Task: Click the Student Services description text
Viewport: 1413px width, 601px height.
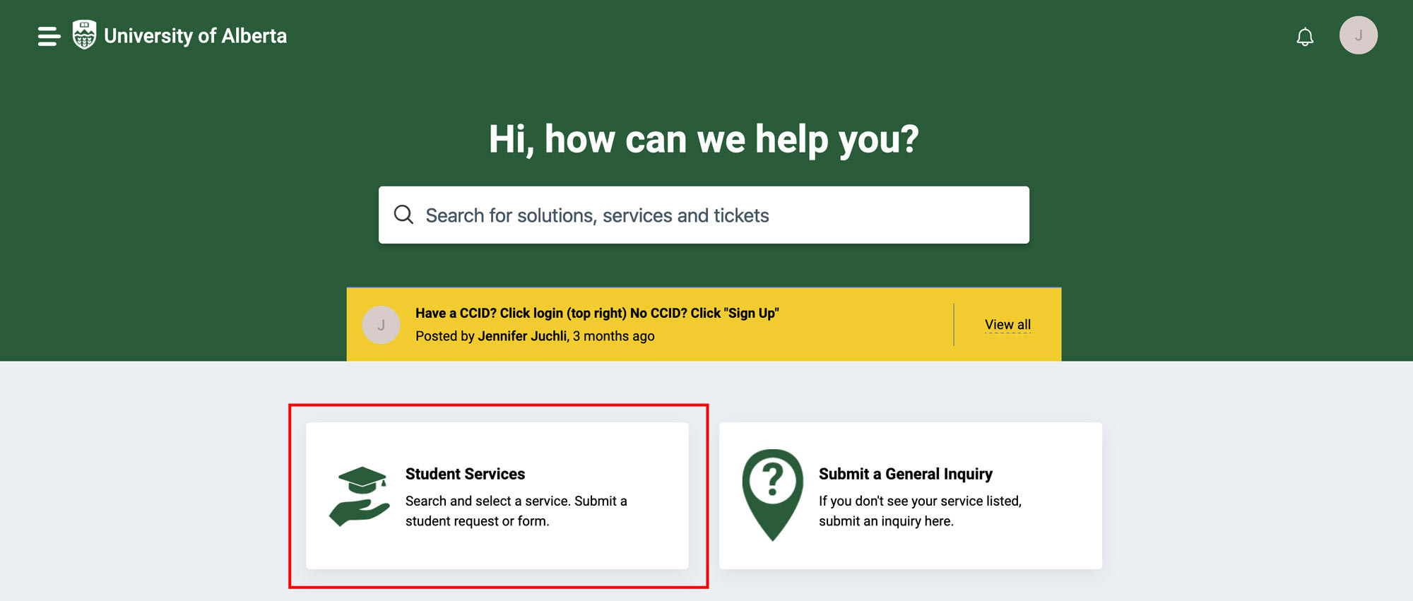Action: (516, 511)
